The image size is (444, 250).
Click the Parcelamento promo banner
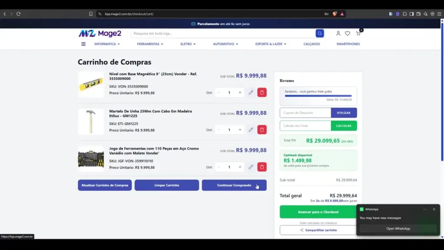pos(221,24)
